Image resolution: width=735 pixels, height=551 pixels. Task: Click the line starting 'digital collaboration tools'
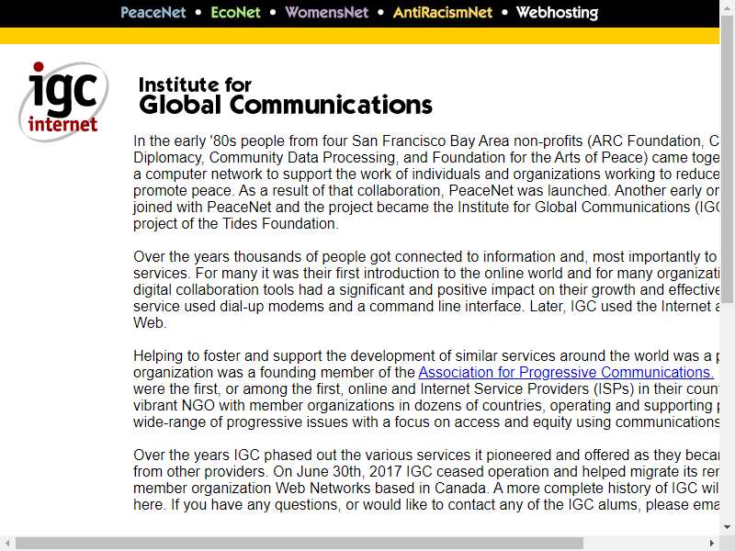click(426, 290)
